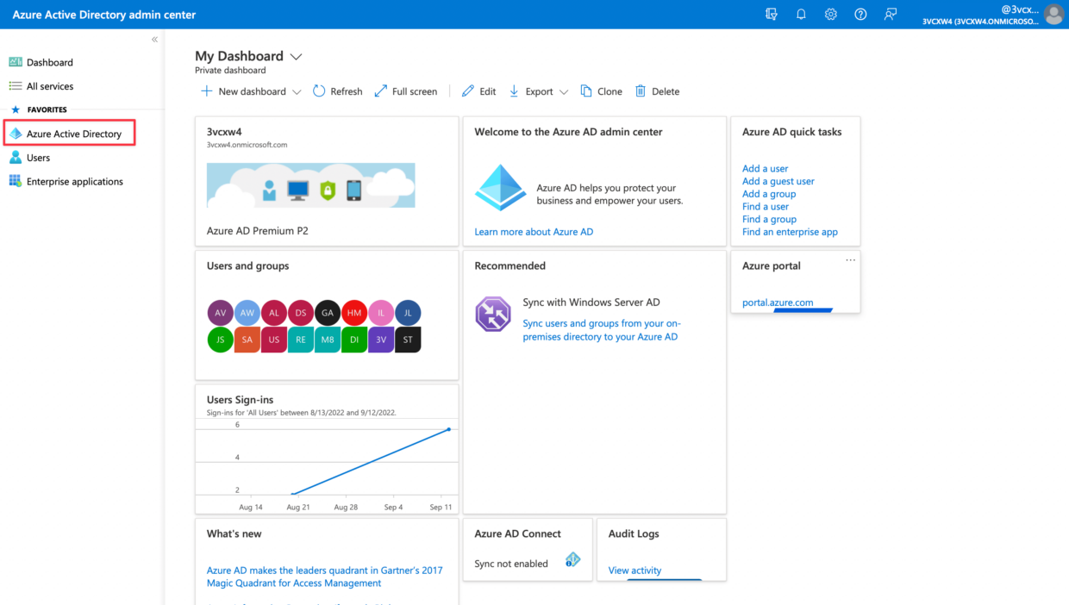
Task: Open portal settings with the gear icon
Action: tap(830, 14)
